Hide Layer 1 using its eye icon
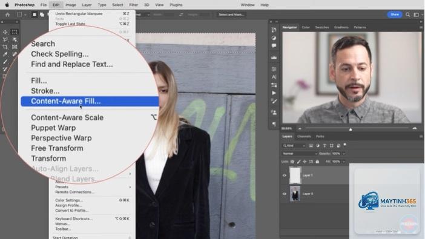Viewport: 425px width, 239px height. click(285, 175)
